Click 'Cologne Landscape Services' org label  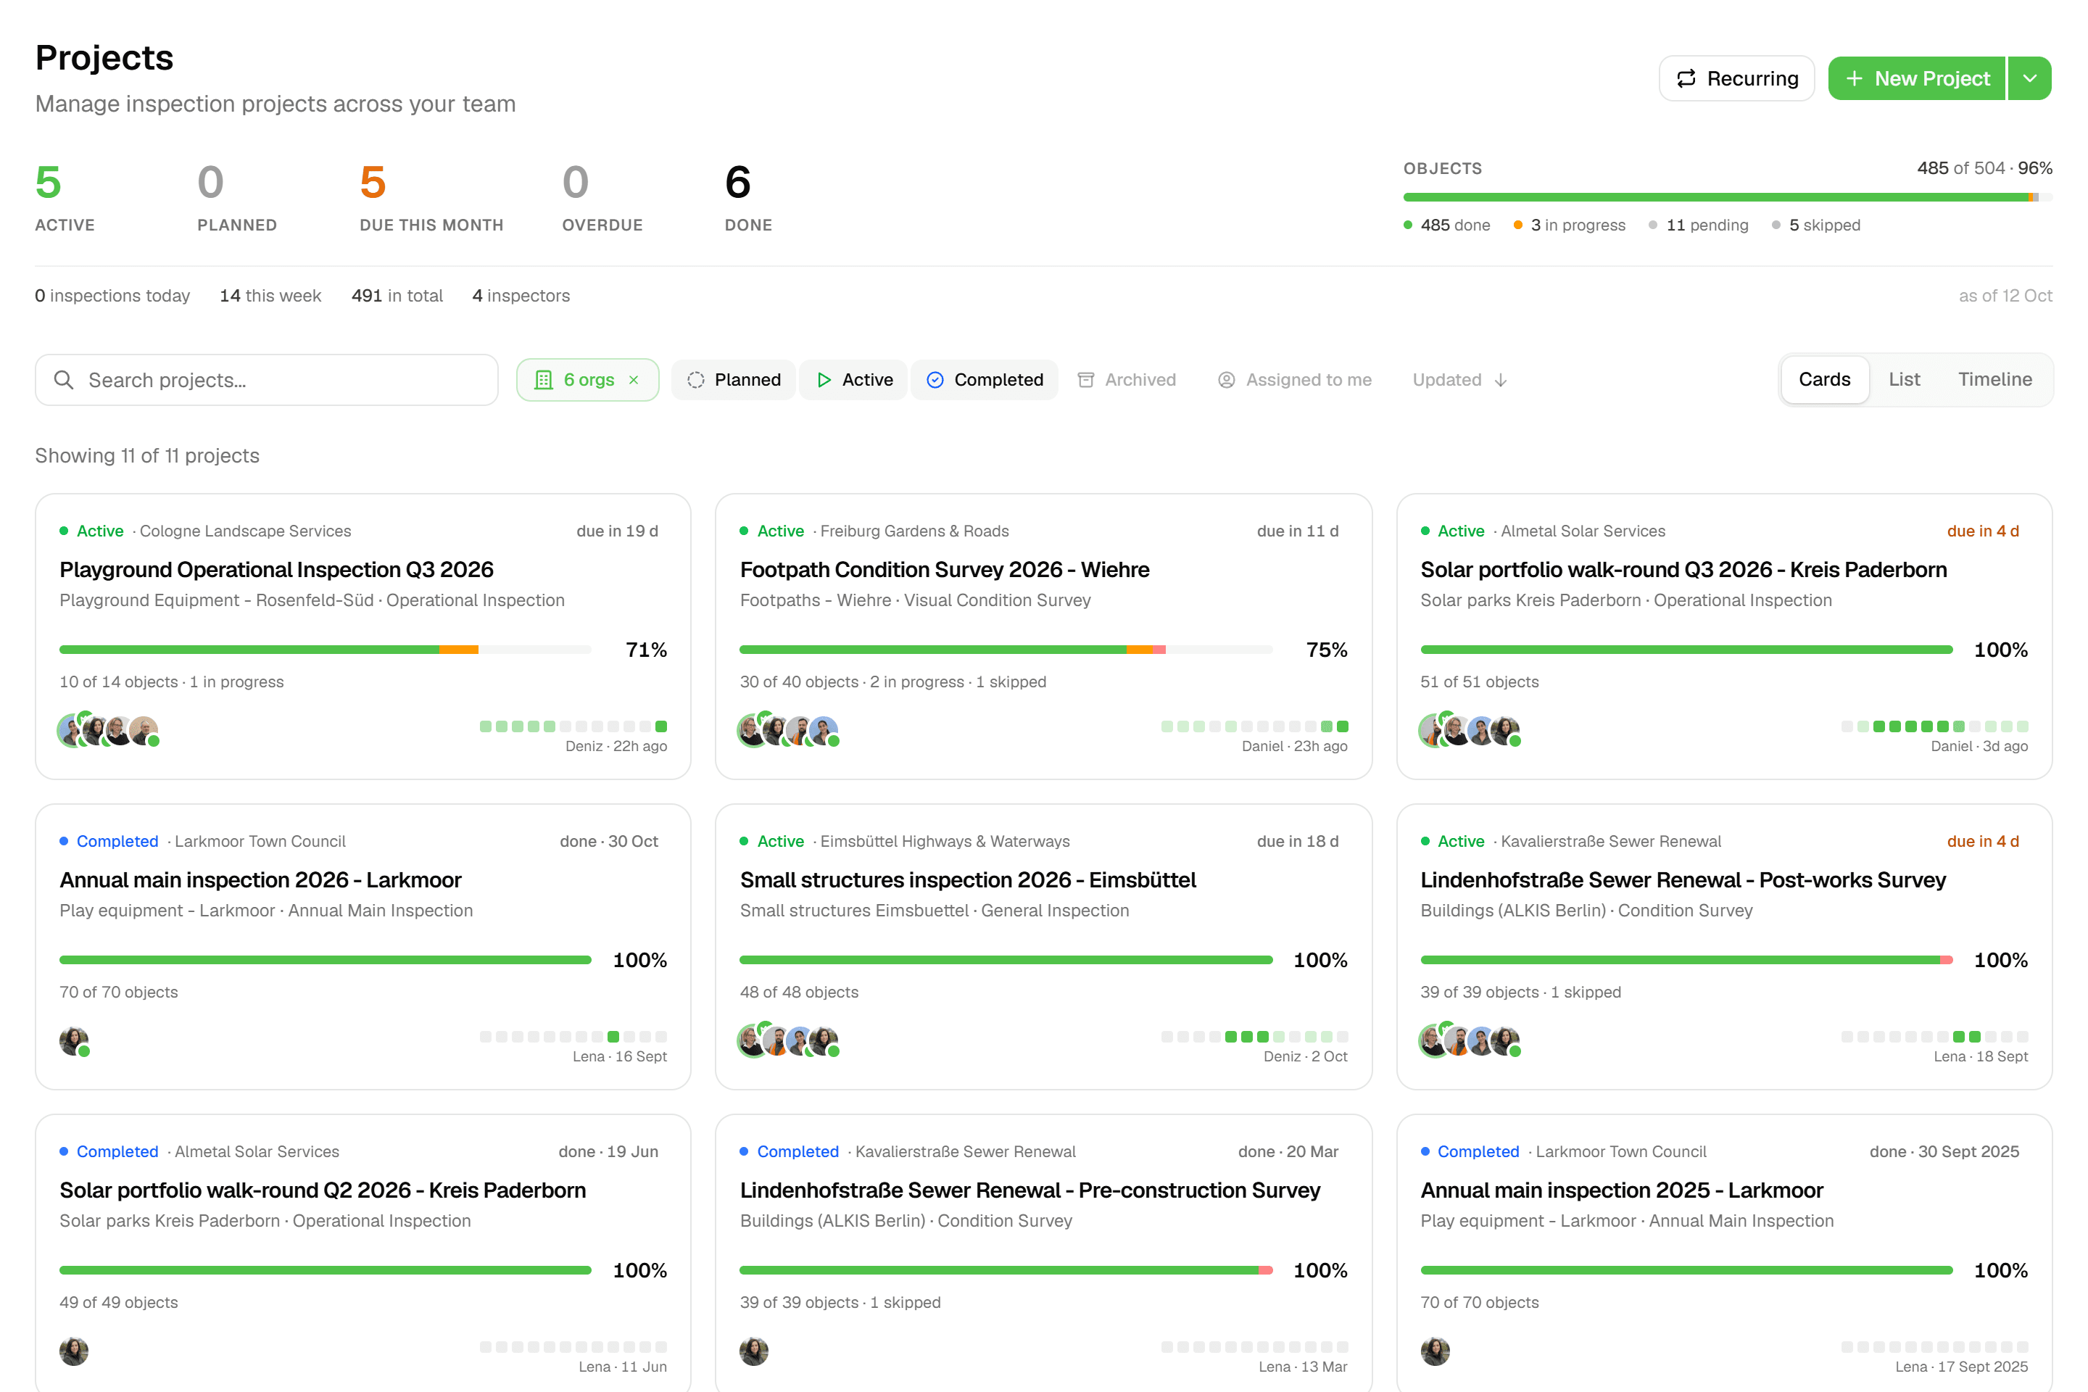(245, 531)
